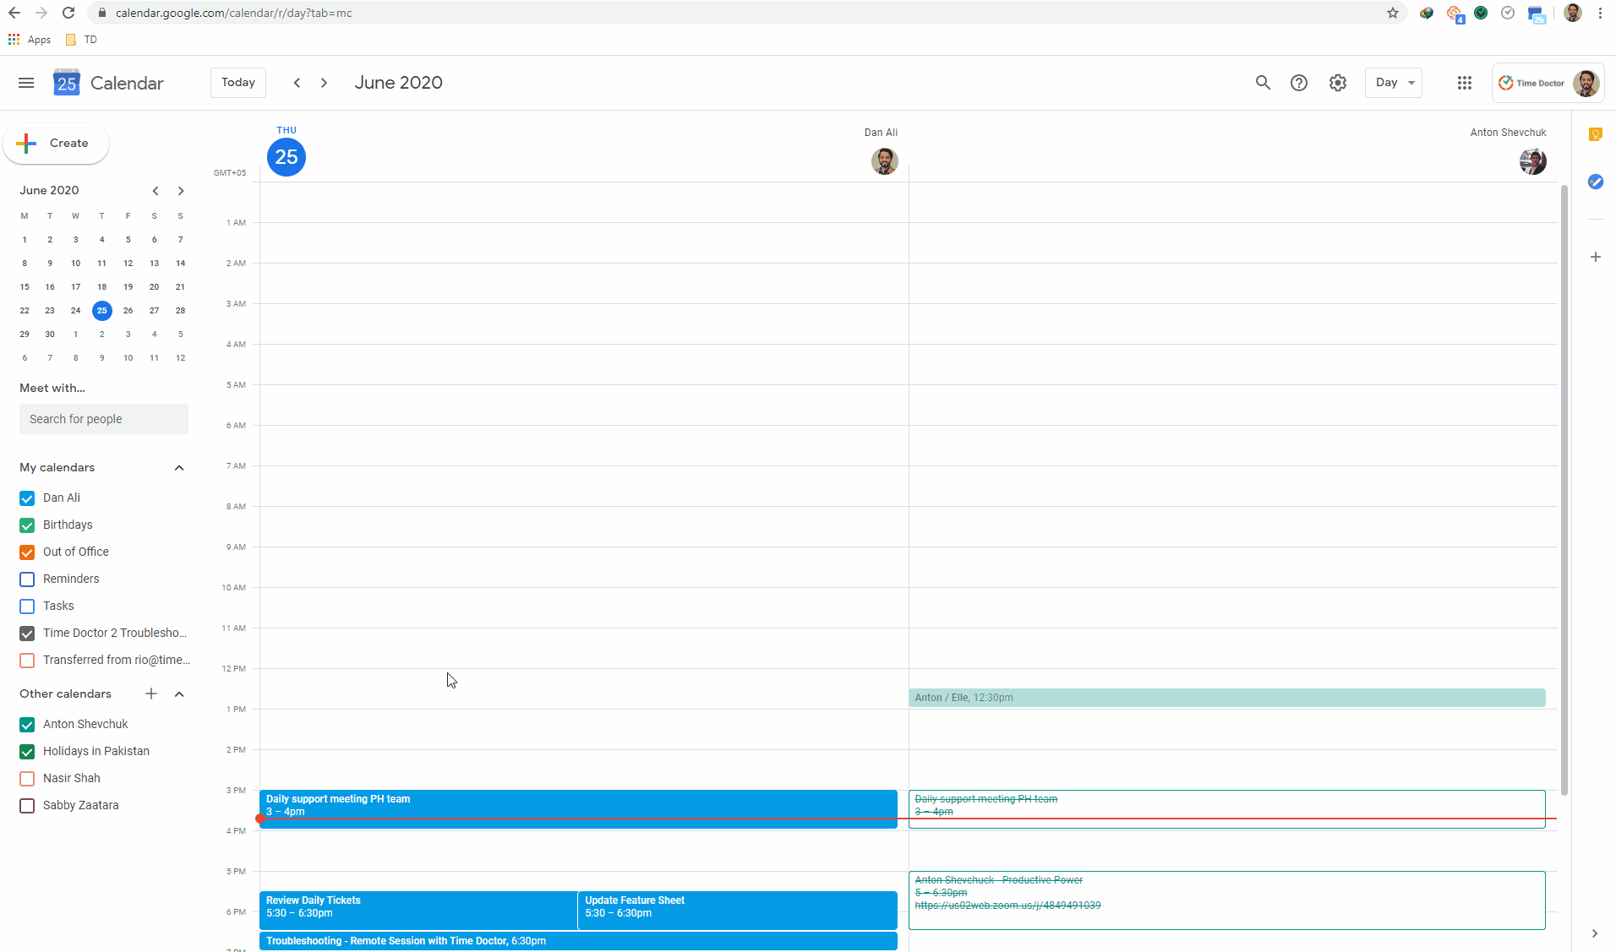This screenshot has width=1616, height=952.
Task: Open the Google apps grid
Action: [x=1465, y=83]
